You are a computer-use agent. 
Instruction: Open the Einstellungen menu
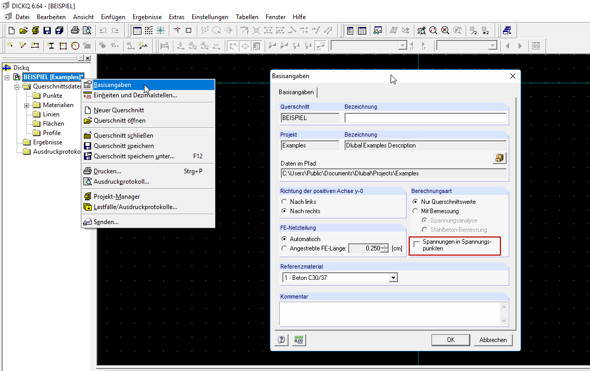[x=210, y=17]
